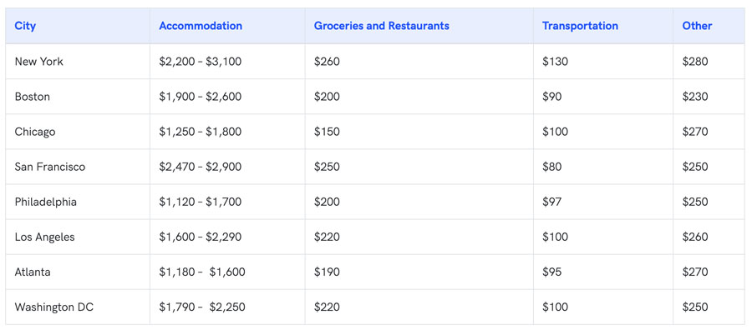Select the Groceries and Restaurants header

point(381,26)
